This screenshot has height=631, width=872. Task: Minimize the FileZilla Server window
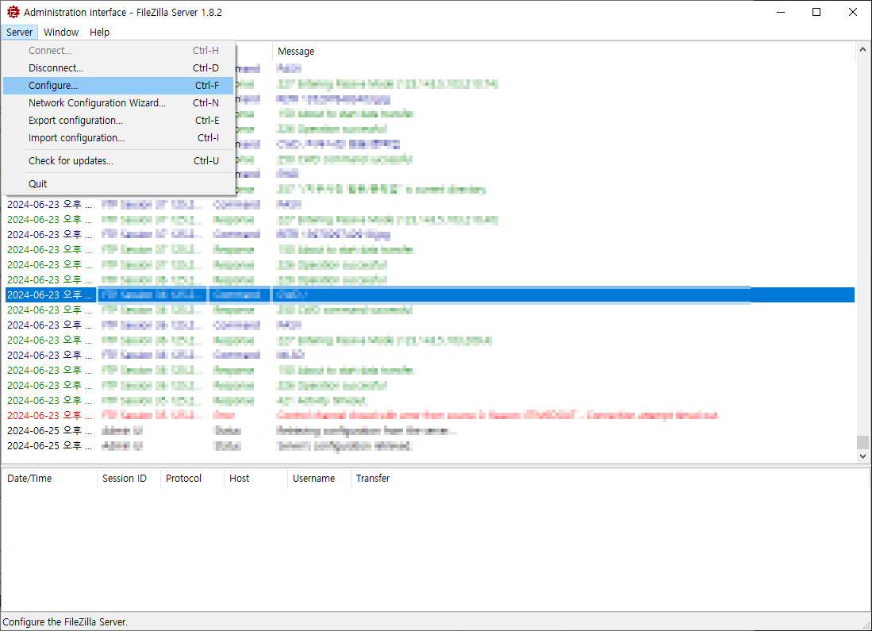(781, 12)
